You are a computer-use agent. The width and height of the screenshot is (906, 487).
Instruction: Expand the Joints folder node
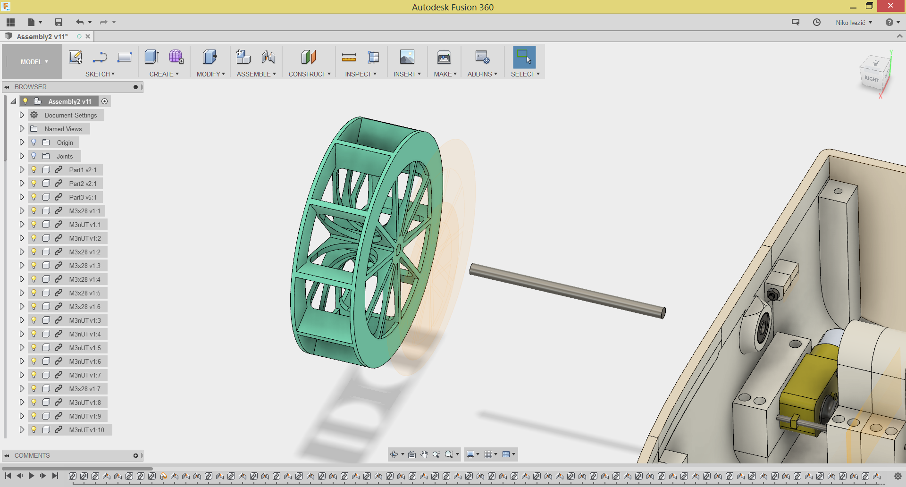[22, 156]
